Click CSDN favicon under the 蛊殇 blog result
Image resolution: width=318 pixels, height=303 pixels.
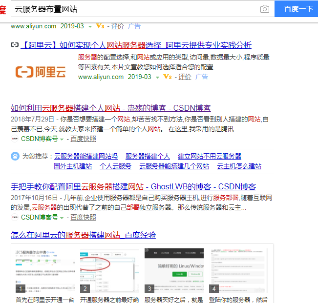click(x=15, y=139)
